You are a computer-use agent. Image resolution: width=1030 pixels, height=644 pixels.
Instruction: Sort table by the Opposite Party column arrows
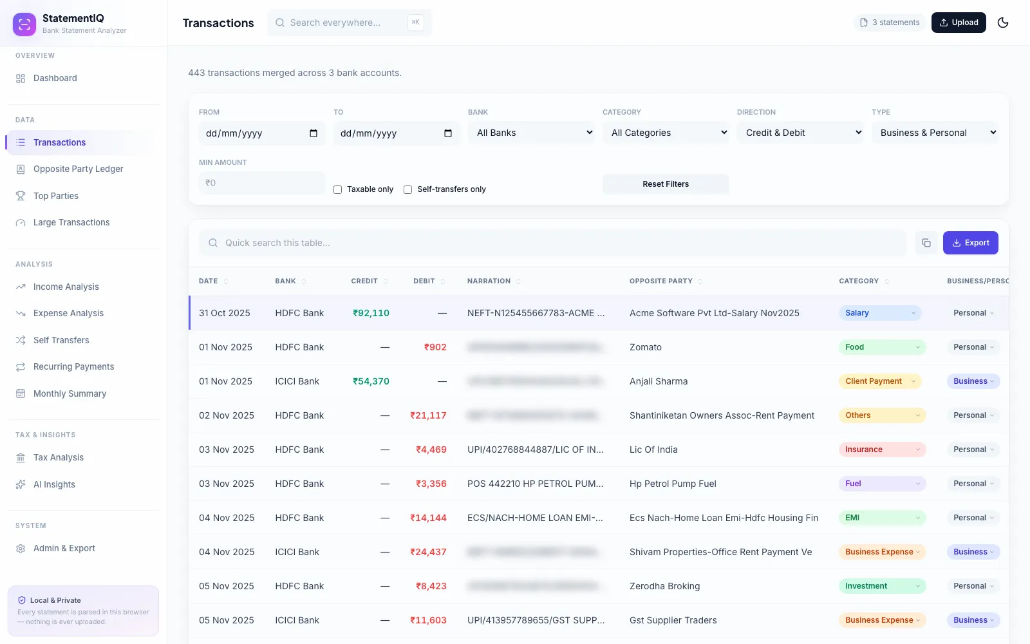pyautogui.click(x=700, y=281)
